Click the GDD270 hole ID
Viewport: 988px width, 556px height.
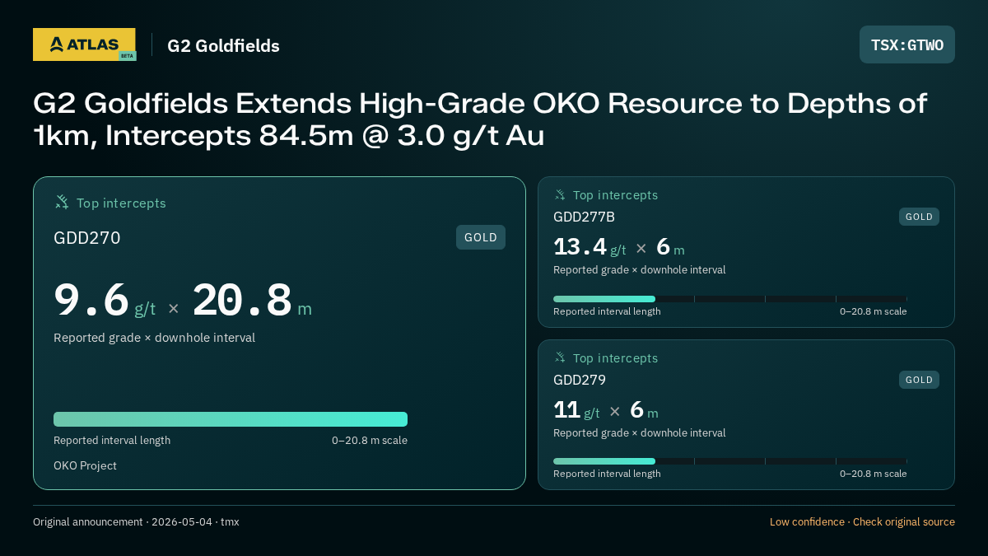pyautogui.click(x=87, y=238)
